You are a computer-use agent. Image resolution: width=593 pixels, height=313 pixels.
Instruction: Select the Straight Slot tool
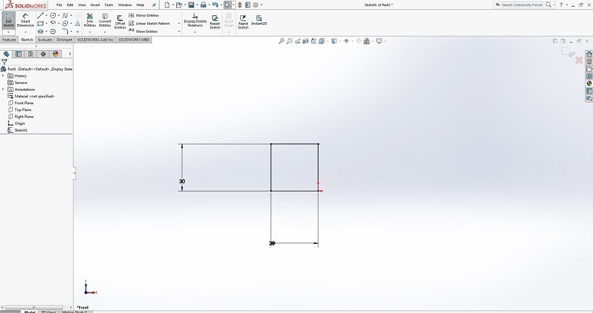click(41, 31)
